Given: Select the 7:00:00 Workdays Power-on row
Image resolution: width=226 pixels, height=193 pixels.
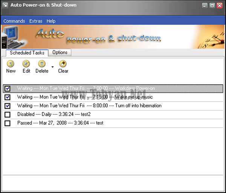Looking at the screenshot, I should [x=113, y=89].
